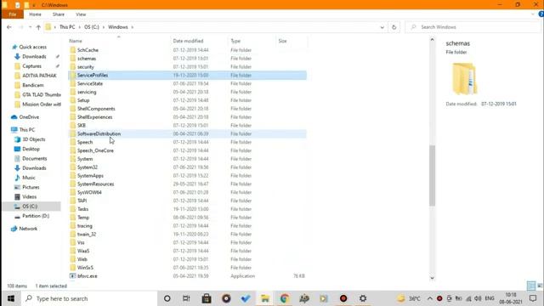
Task: Sort by the Name column header
Action: 76,41
